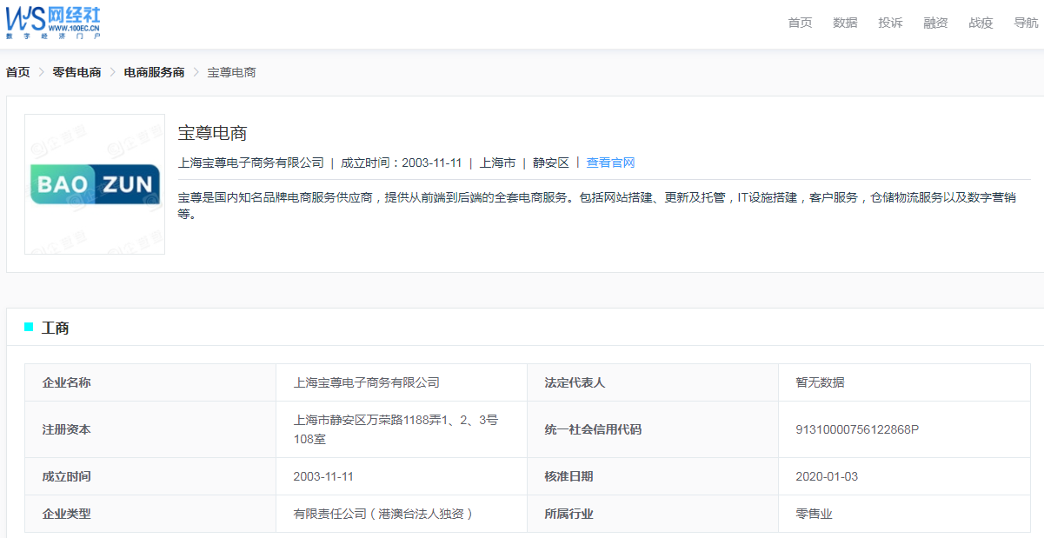The width and height of the screenshot is (1044, 538).
Task: Click the 企业类型 label cell
Action: 150,514
